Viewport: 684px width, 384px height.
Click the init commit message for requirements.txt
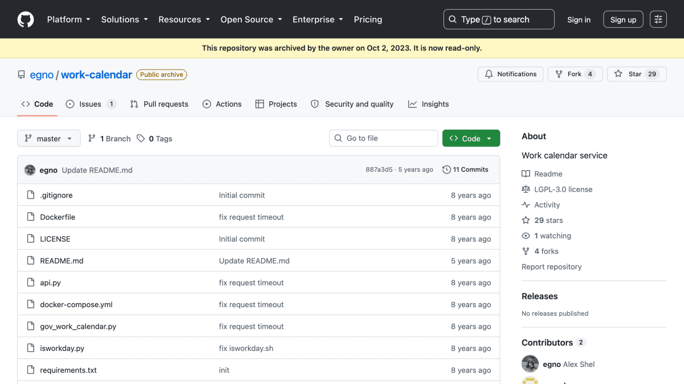[224, 370]
